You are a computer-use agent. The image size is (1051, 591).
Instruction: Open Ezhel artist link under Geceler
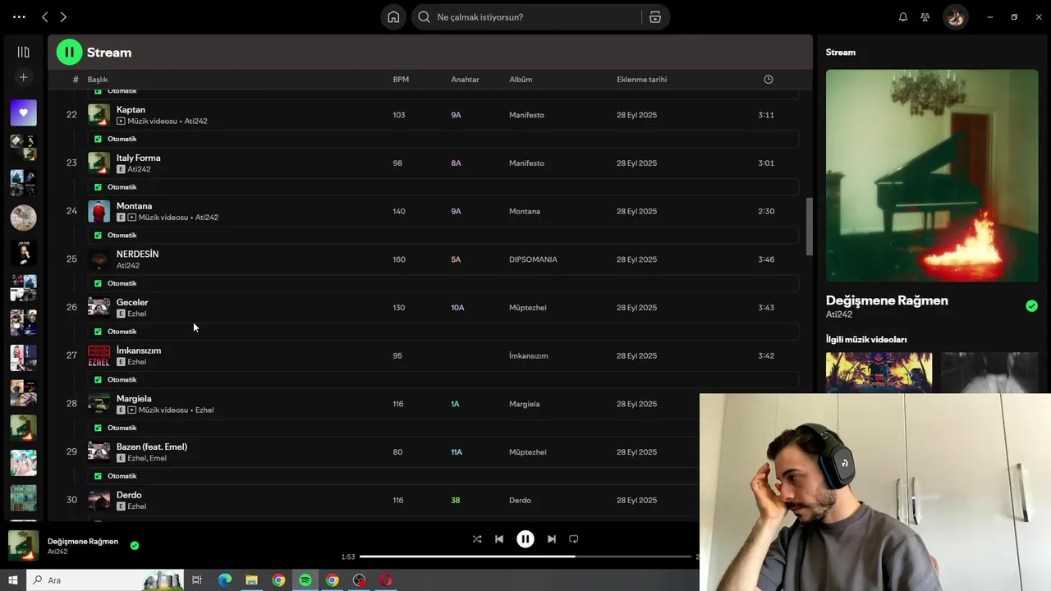136,314
